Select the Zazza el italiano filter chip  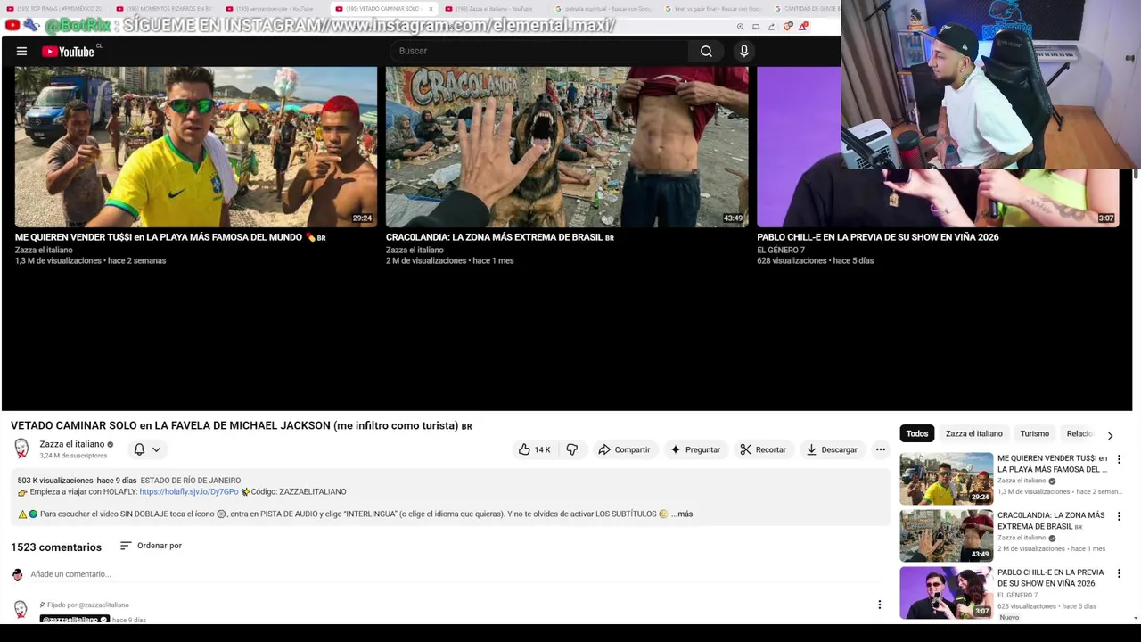tap(974, 434)
